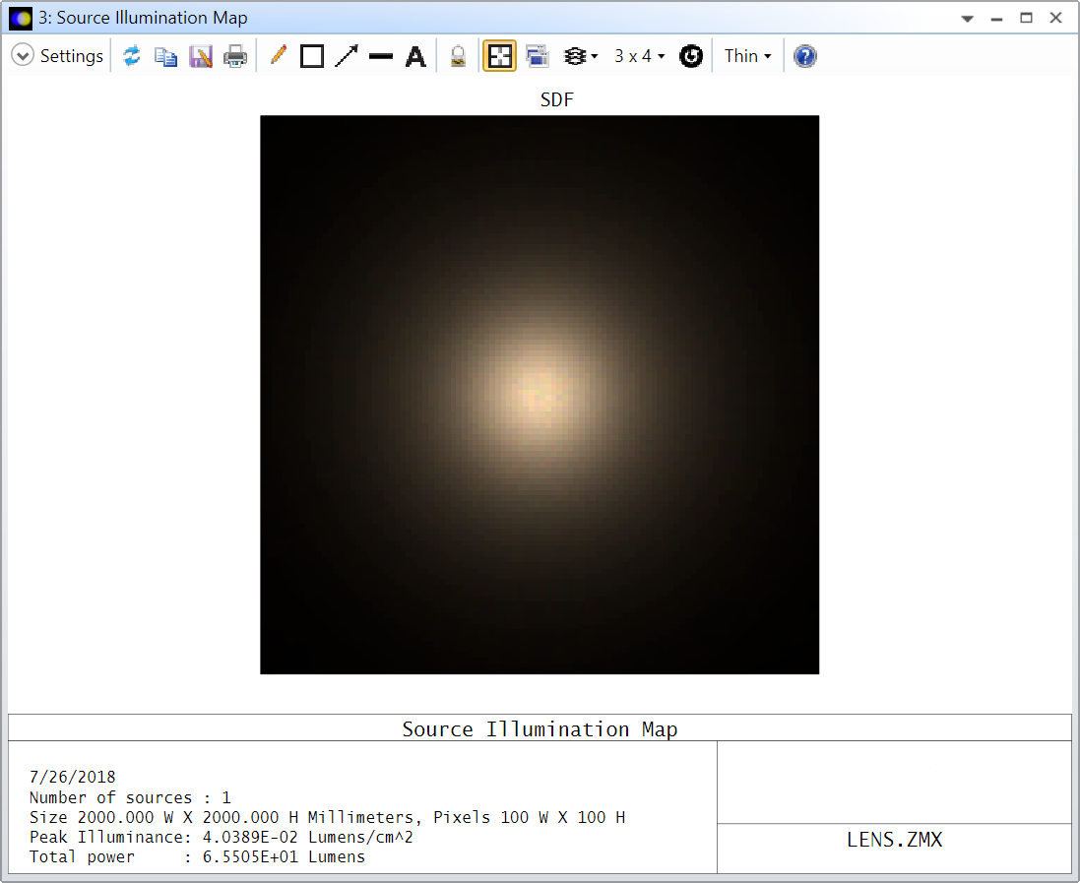Pick the arrow drawing tool

(347, 56)
